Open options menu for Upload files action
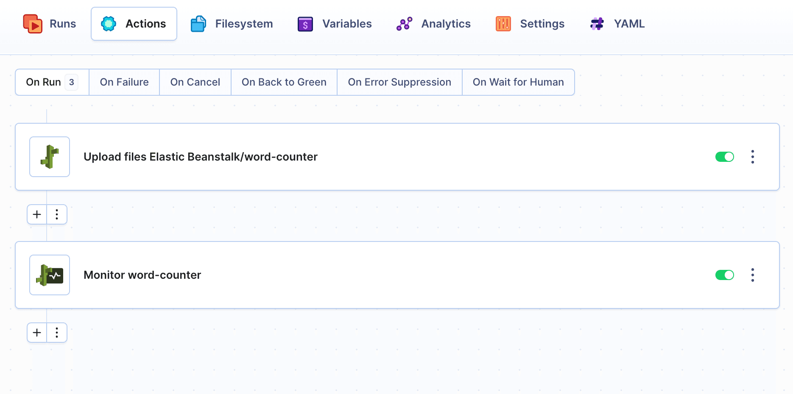The image size is (793, 394). click(753, 157)
